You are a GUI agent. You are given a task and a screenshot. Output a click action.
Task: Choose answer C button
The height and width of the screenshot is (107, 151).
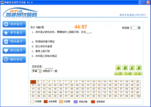[x=132, y=68]
